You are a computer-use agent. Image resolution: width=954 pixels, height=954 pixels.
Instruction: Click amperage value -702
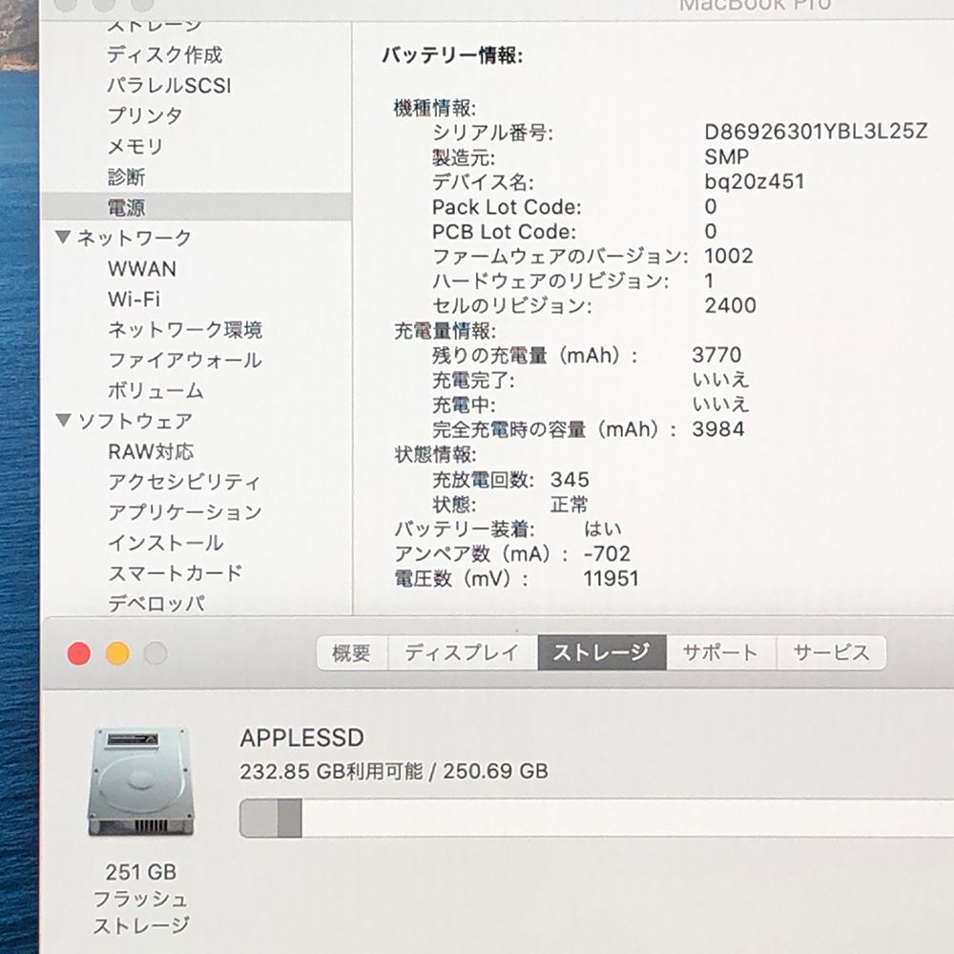(607, 553)
